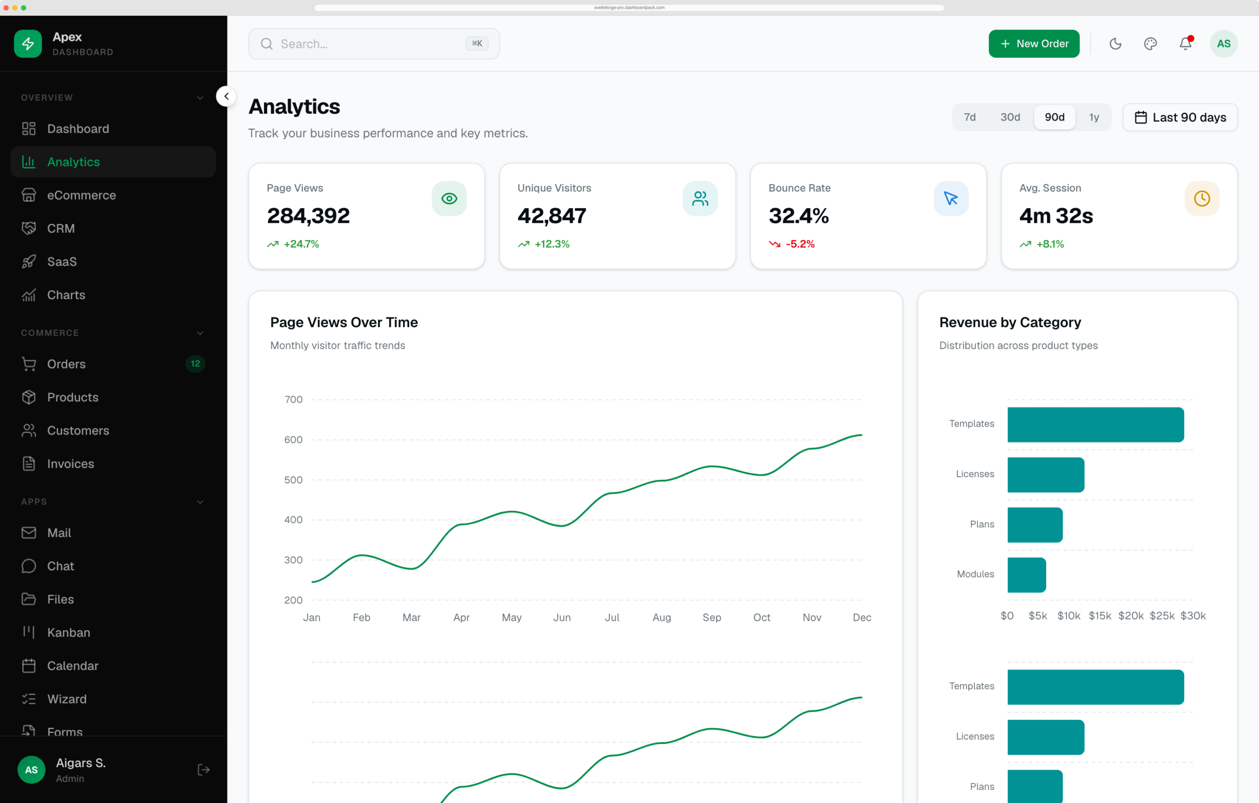Click the 284,392 page views value
This screenshot has width=1259, height=803.
tap(308, 216)
